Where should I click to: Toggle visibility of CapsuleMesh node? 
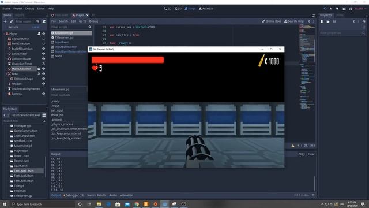pyautogui.click(x=44, y=39)
